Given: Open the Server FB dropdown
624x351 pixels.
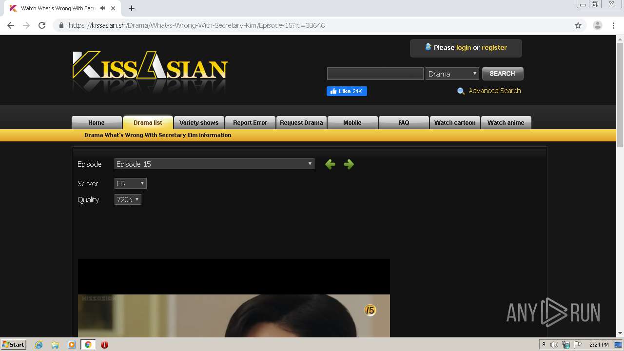Looking at the screenshot, I should [131, 183].
